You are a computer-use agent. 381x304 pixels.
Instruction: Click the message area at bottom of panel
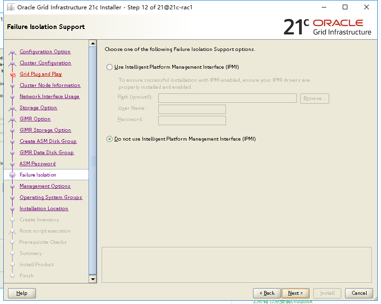click(237, 265)
